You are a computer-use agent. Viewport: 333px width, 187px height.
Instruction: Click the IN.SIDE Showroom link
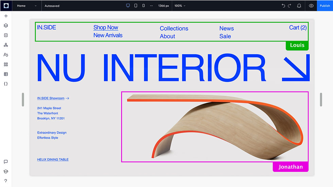click(x=51, y=98)
